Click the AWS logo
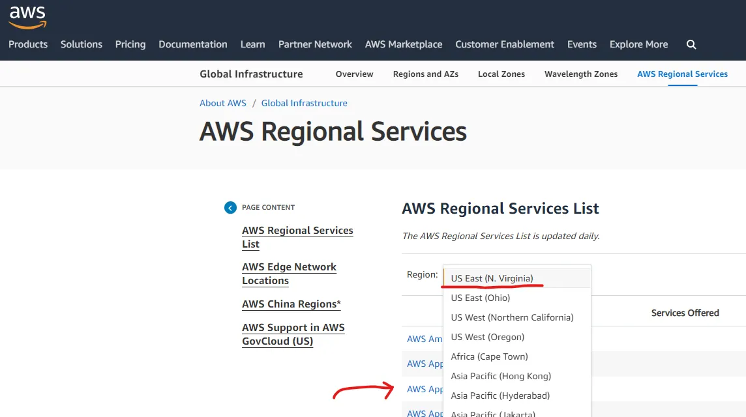 coord(27,18)
